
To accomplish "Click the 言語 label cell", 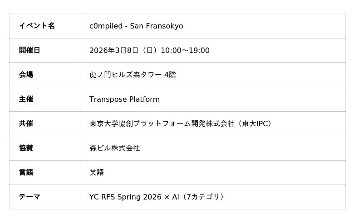I will (x=26, y=173).
